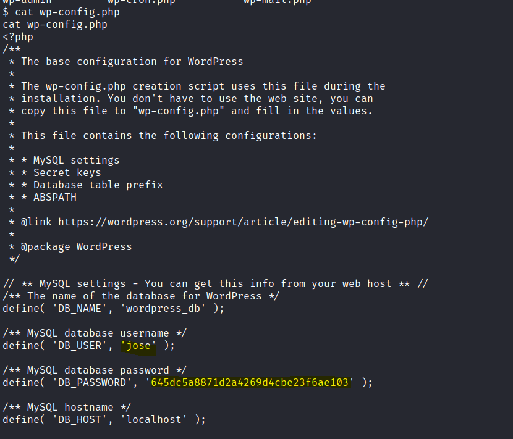The height and width of the screenshot is (439, 513).
Task: Click the '@package WordPress' comment line
Action: [x=76, y=246]
